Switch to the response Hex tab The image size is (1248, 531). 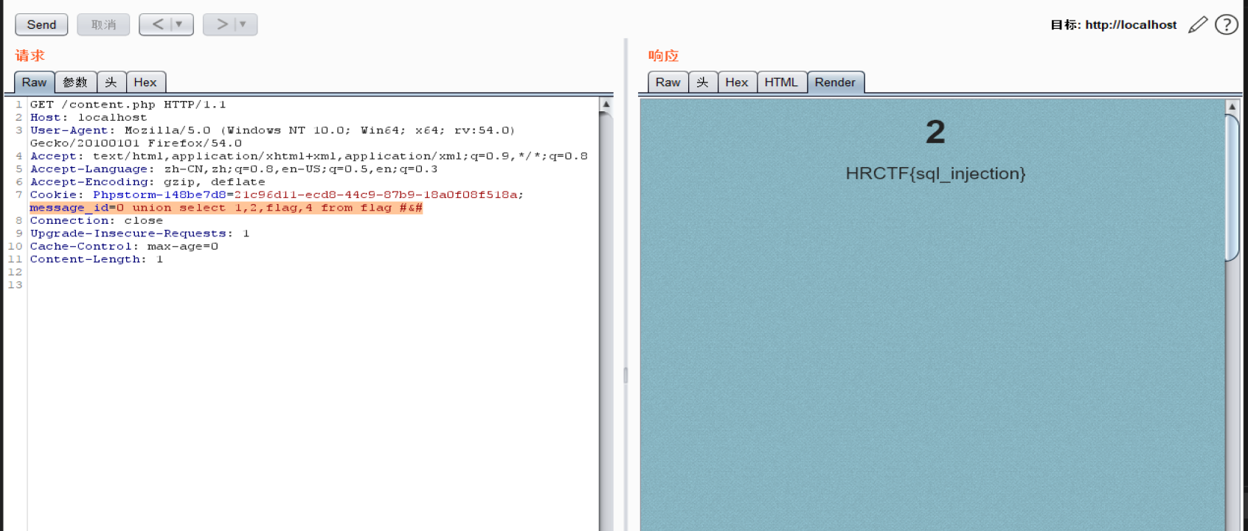(737, 82)
